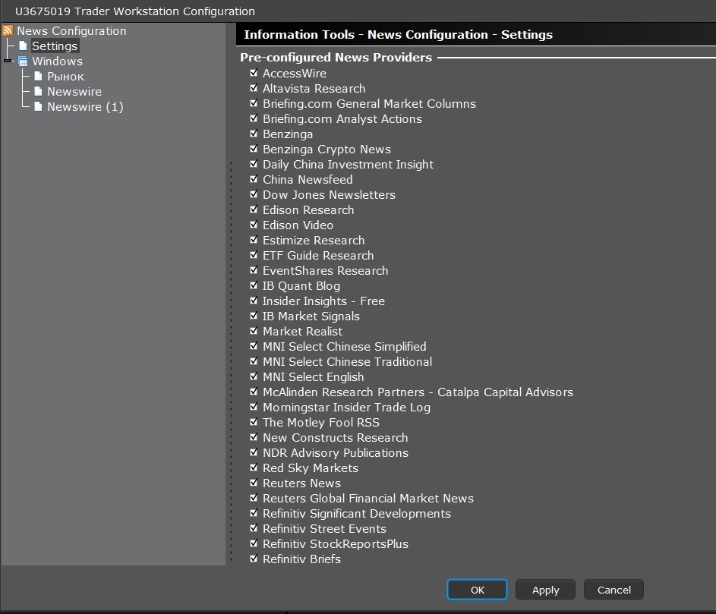
Task: Uncheck Refinitiv Street Events
Action: pos(254,527)
